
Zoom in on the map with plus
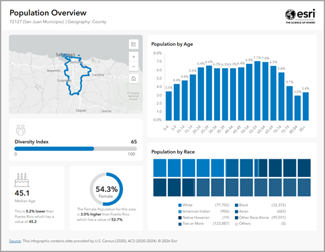(133, 56)
